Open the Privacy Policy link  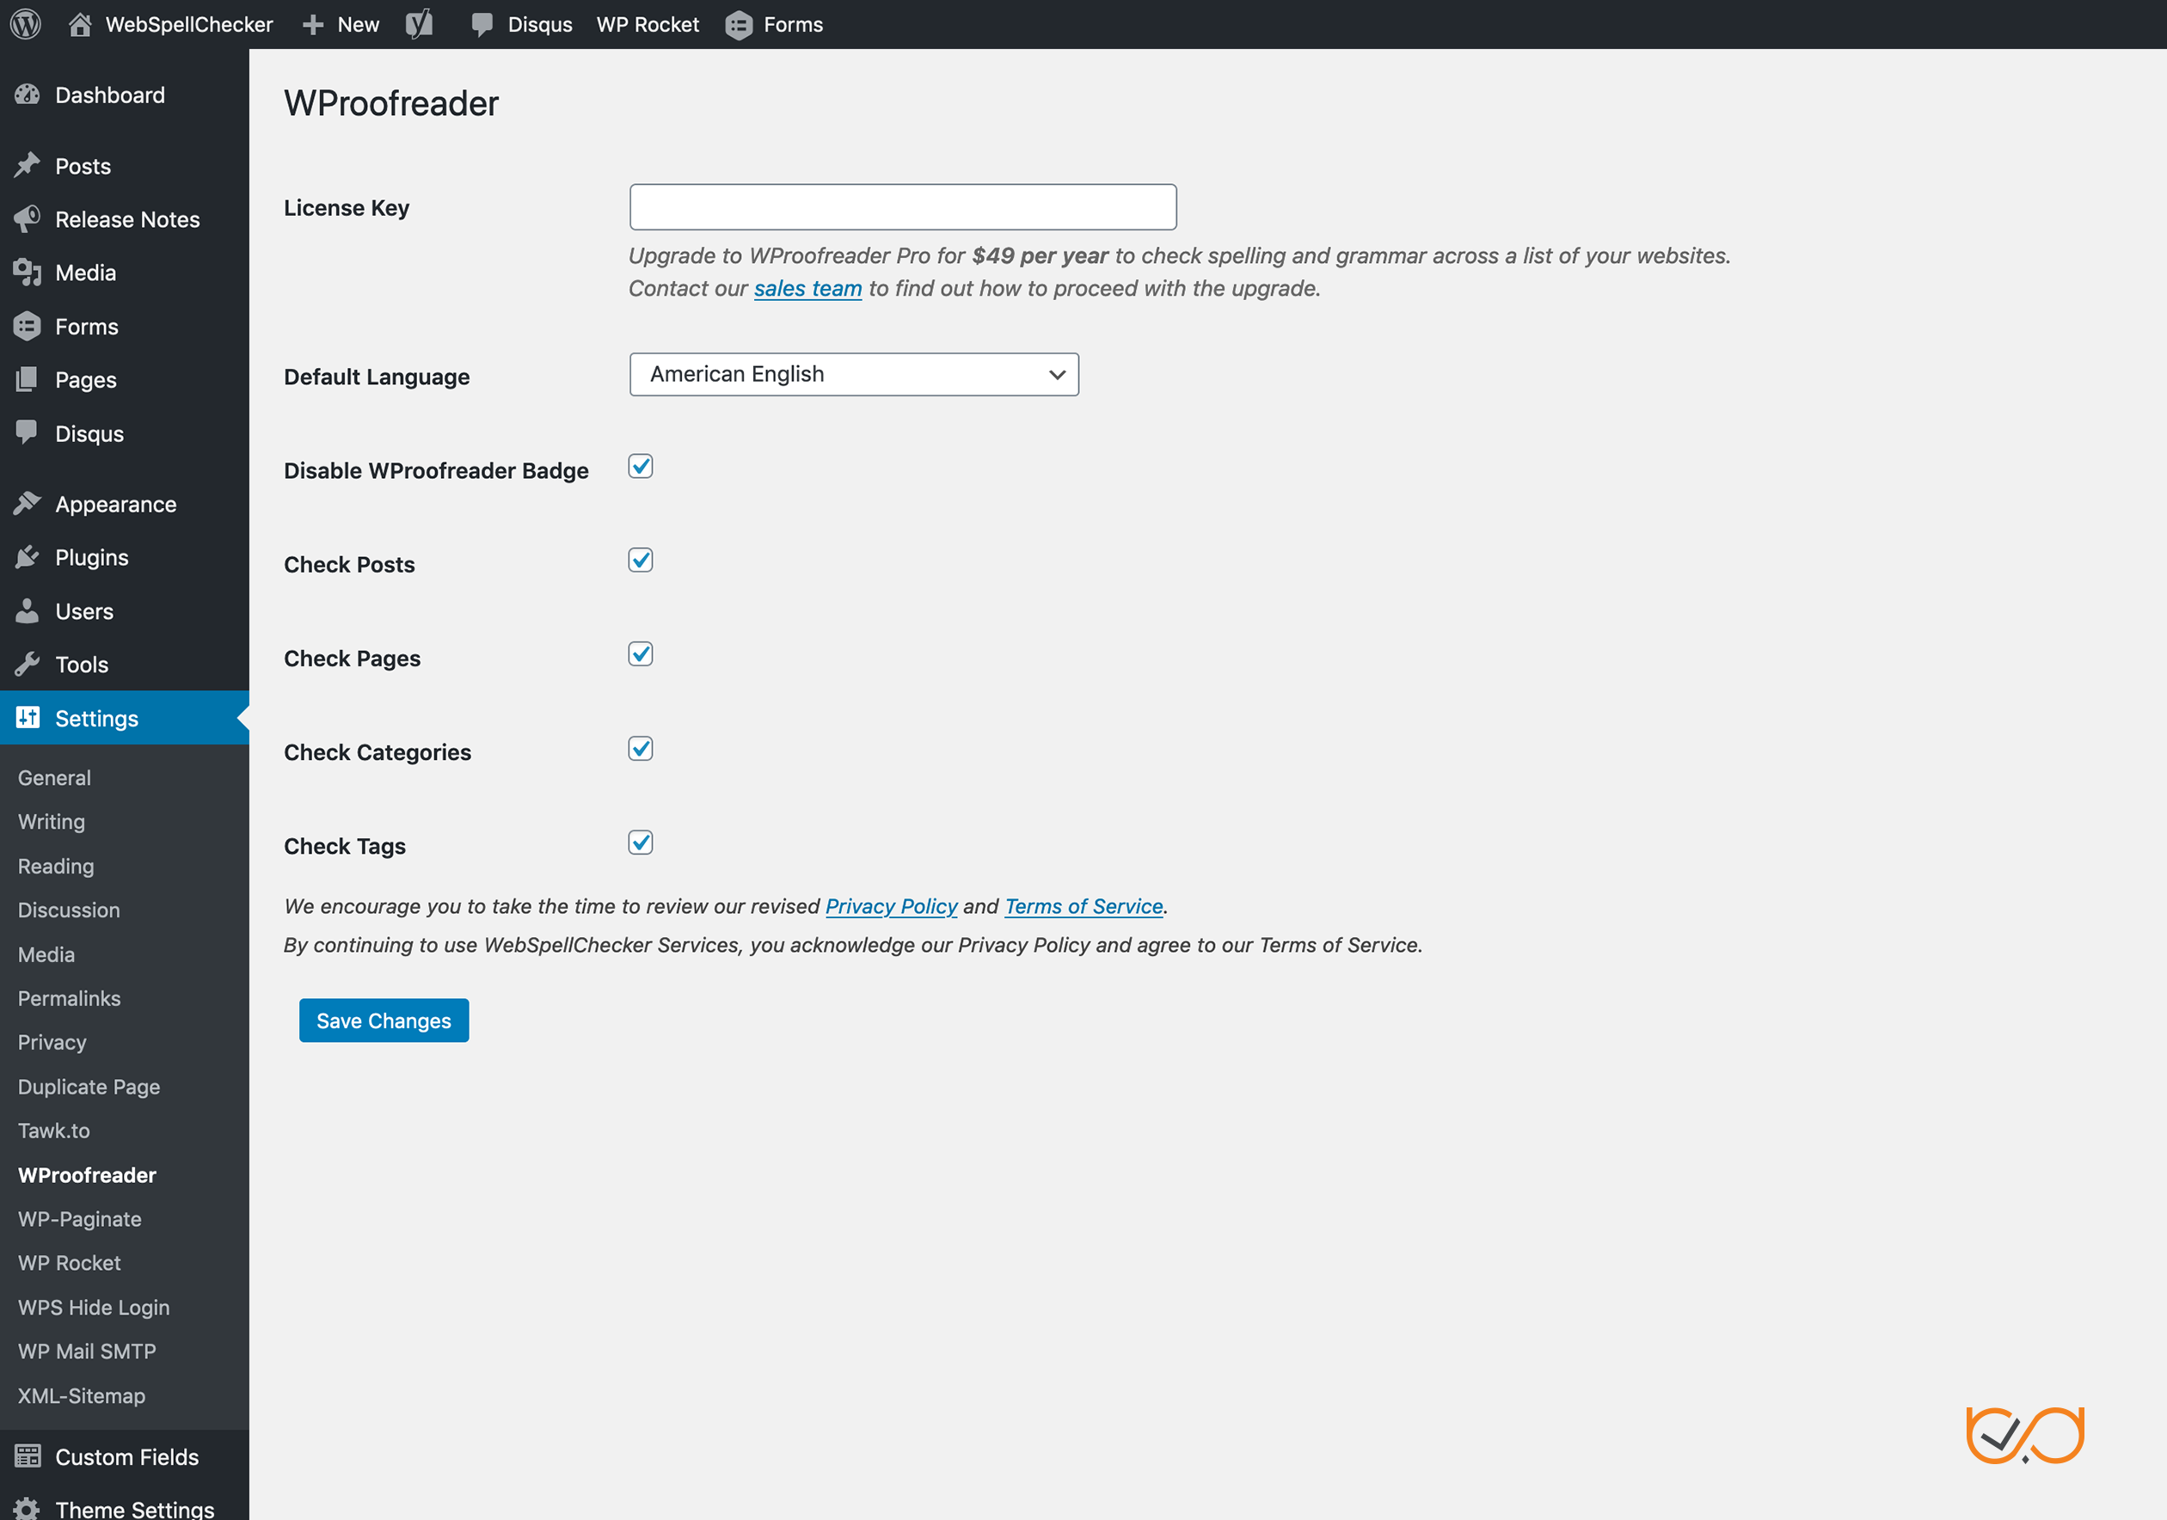891,906
